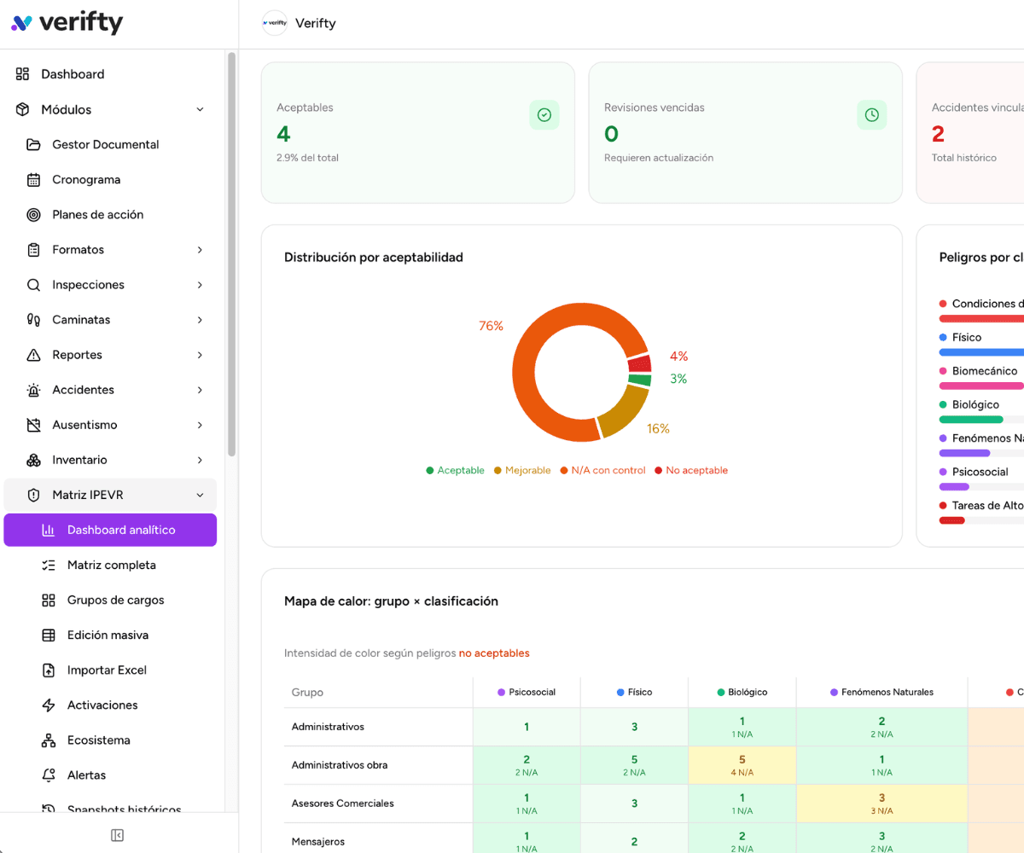Open the Dashboard menu item
Screen dimensions: 1024x853
(x=110, y=74)
